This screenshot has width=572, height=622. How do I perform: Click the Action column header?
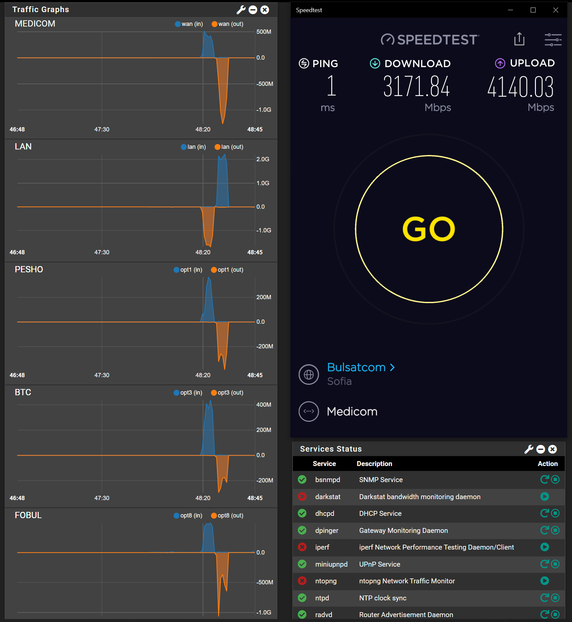click(547, 464)
